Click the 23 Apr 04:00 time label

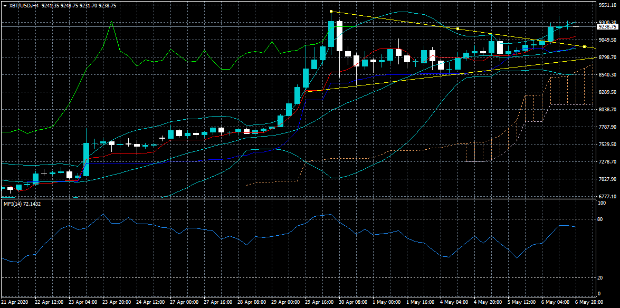point(82,302)
